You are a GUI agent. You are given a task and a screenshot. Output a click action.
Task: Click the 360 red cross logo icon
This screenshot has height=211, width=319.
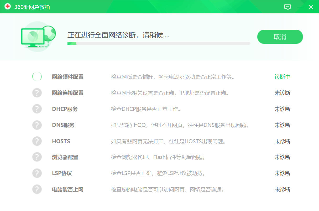[x=7, y=7]
